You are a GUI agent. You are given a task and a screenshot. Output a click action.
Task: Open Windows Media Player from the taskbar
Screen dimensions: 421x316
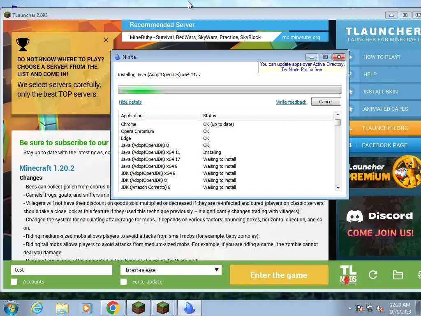coord(87,308)
